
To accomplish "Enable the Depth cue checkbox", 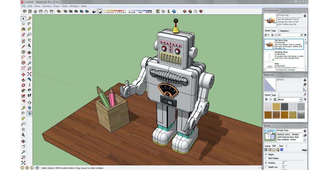I will coord(266,167).
